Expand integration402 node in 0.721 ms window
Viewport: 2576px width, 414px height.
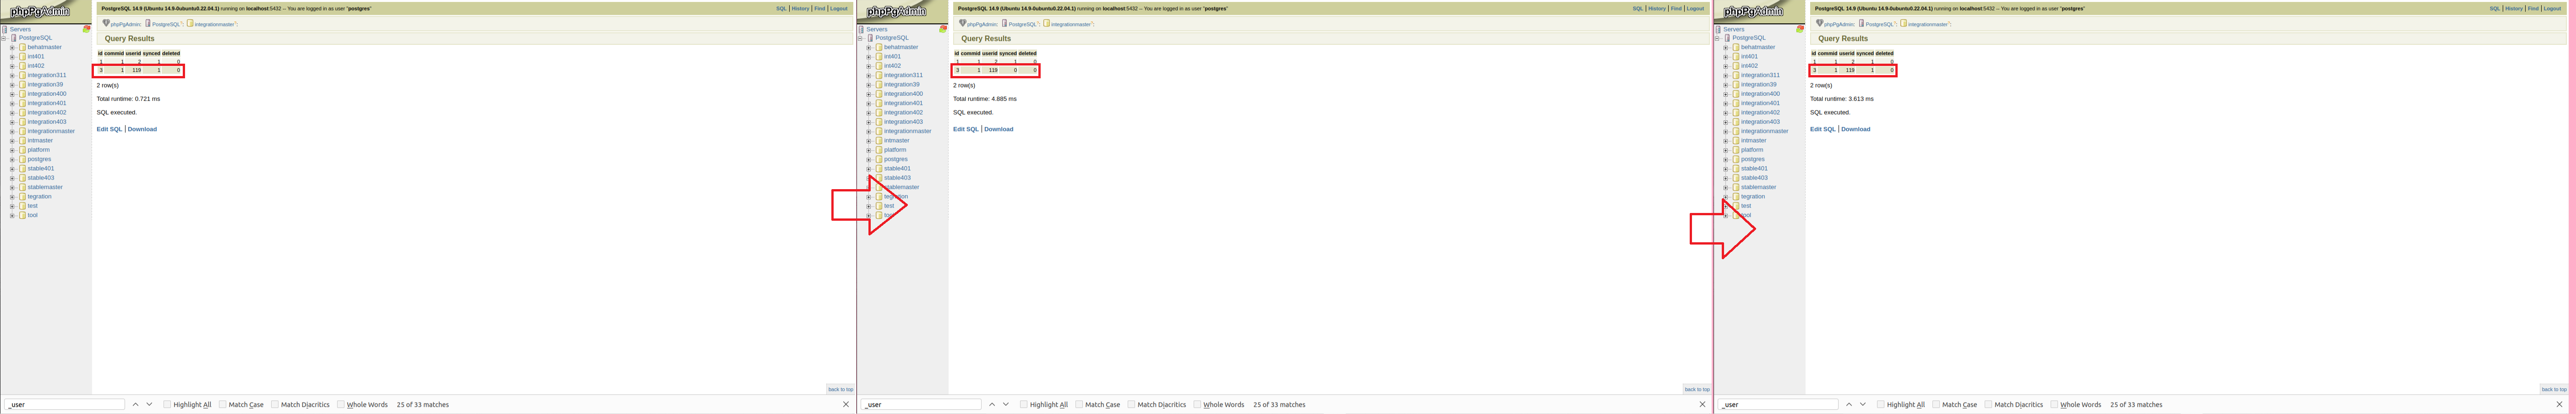[x=12, y=112]
